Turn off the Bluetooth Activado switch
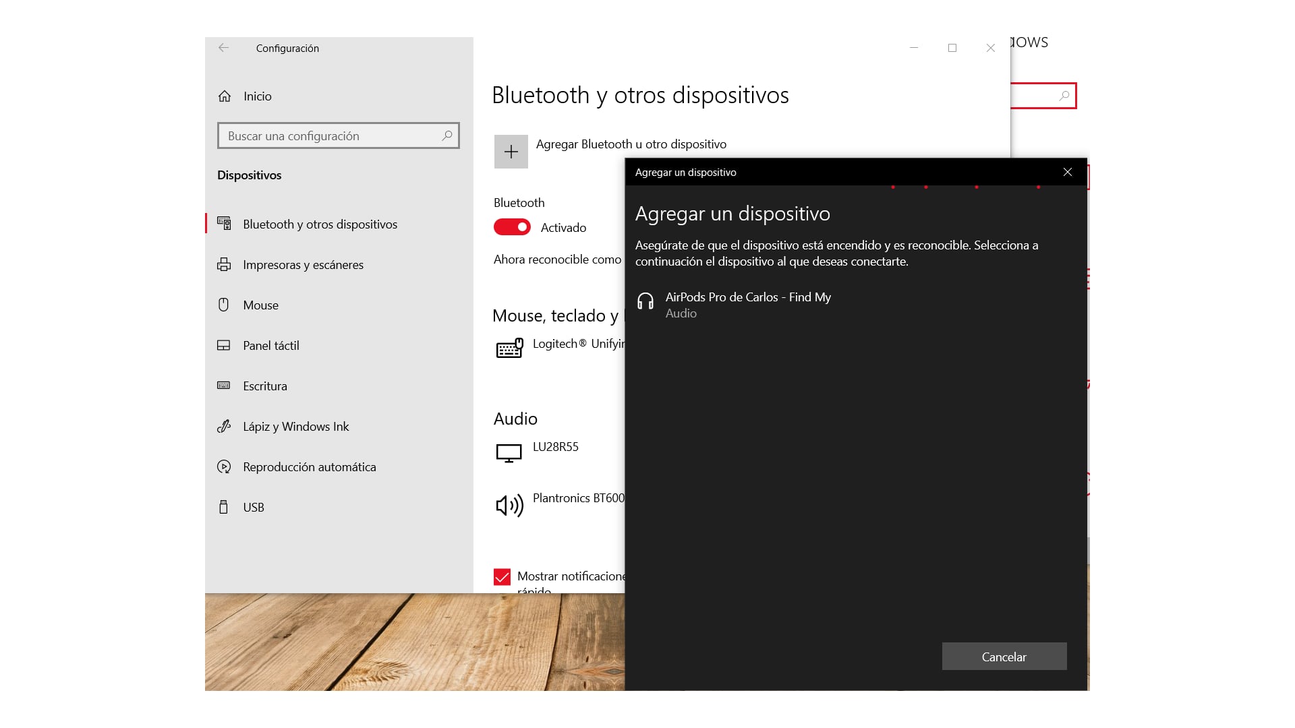 pos(512,227)
